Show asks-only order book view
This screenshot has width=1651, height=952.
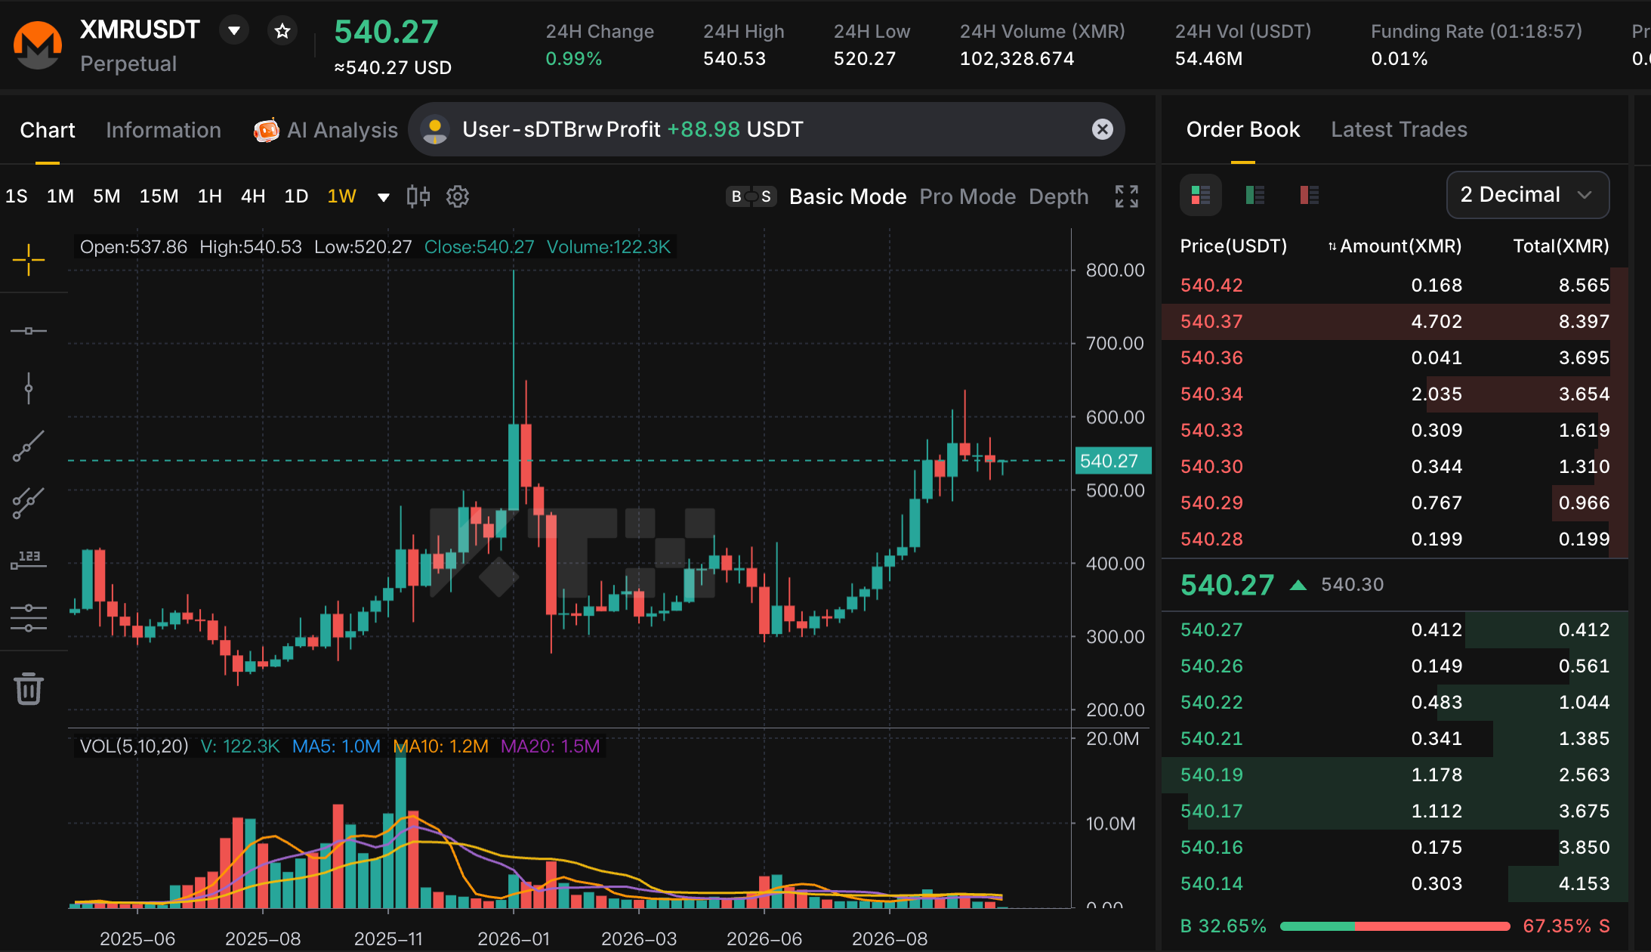pos(1309,195)
